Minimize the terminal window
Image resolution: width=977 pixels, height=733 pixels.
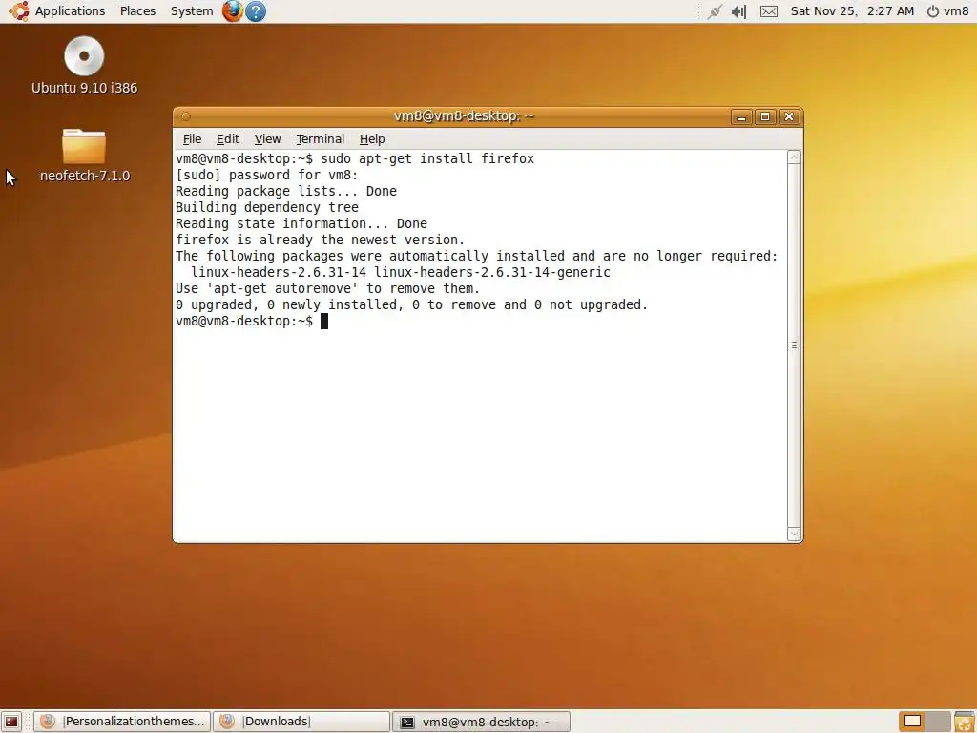click(x=740, y=116)
